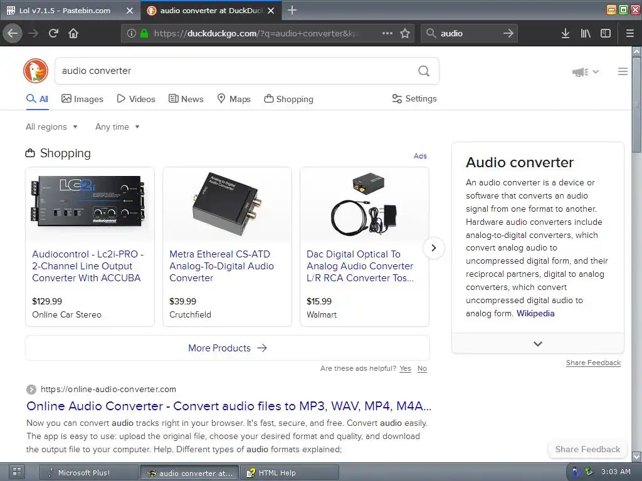Answer No to ads helpful question
Viewport: 642px width, 481px height.
tap(422, 368)
